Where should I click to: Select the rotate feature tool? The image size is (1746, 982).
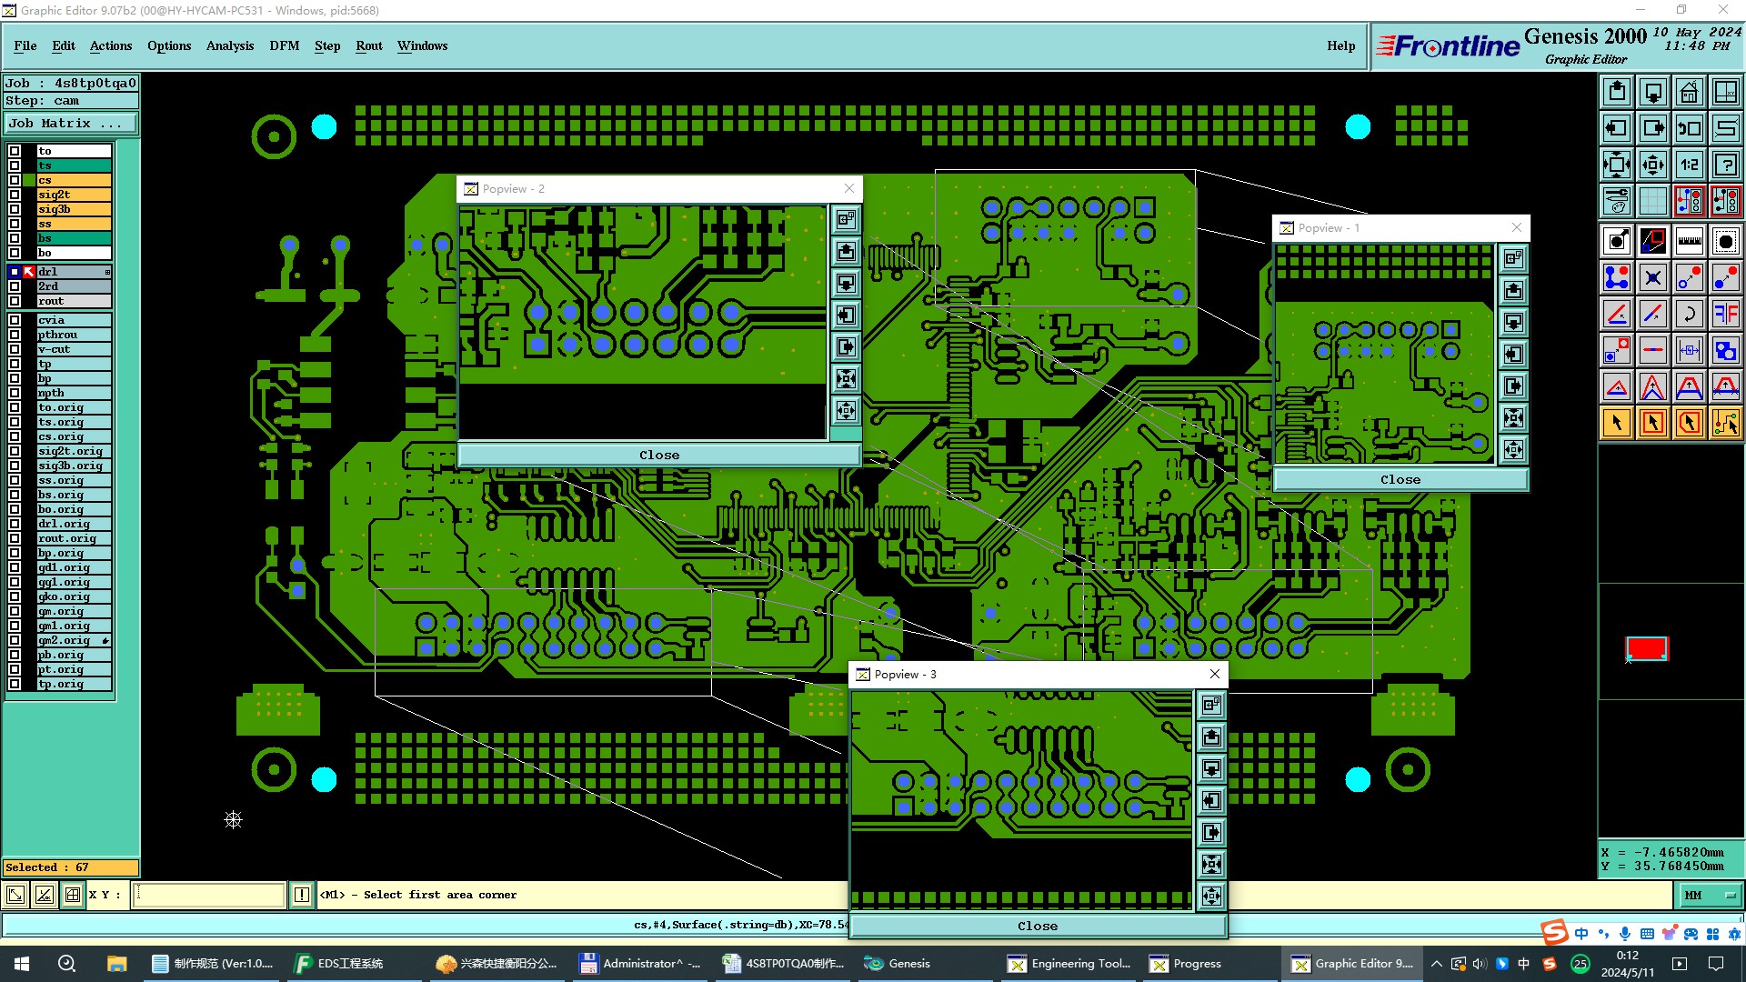(x=1689, y=314)
